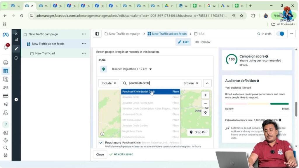Click the green location pin icon
The height and width of the screenshot is (168, 299).
[x=104, y=69]
